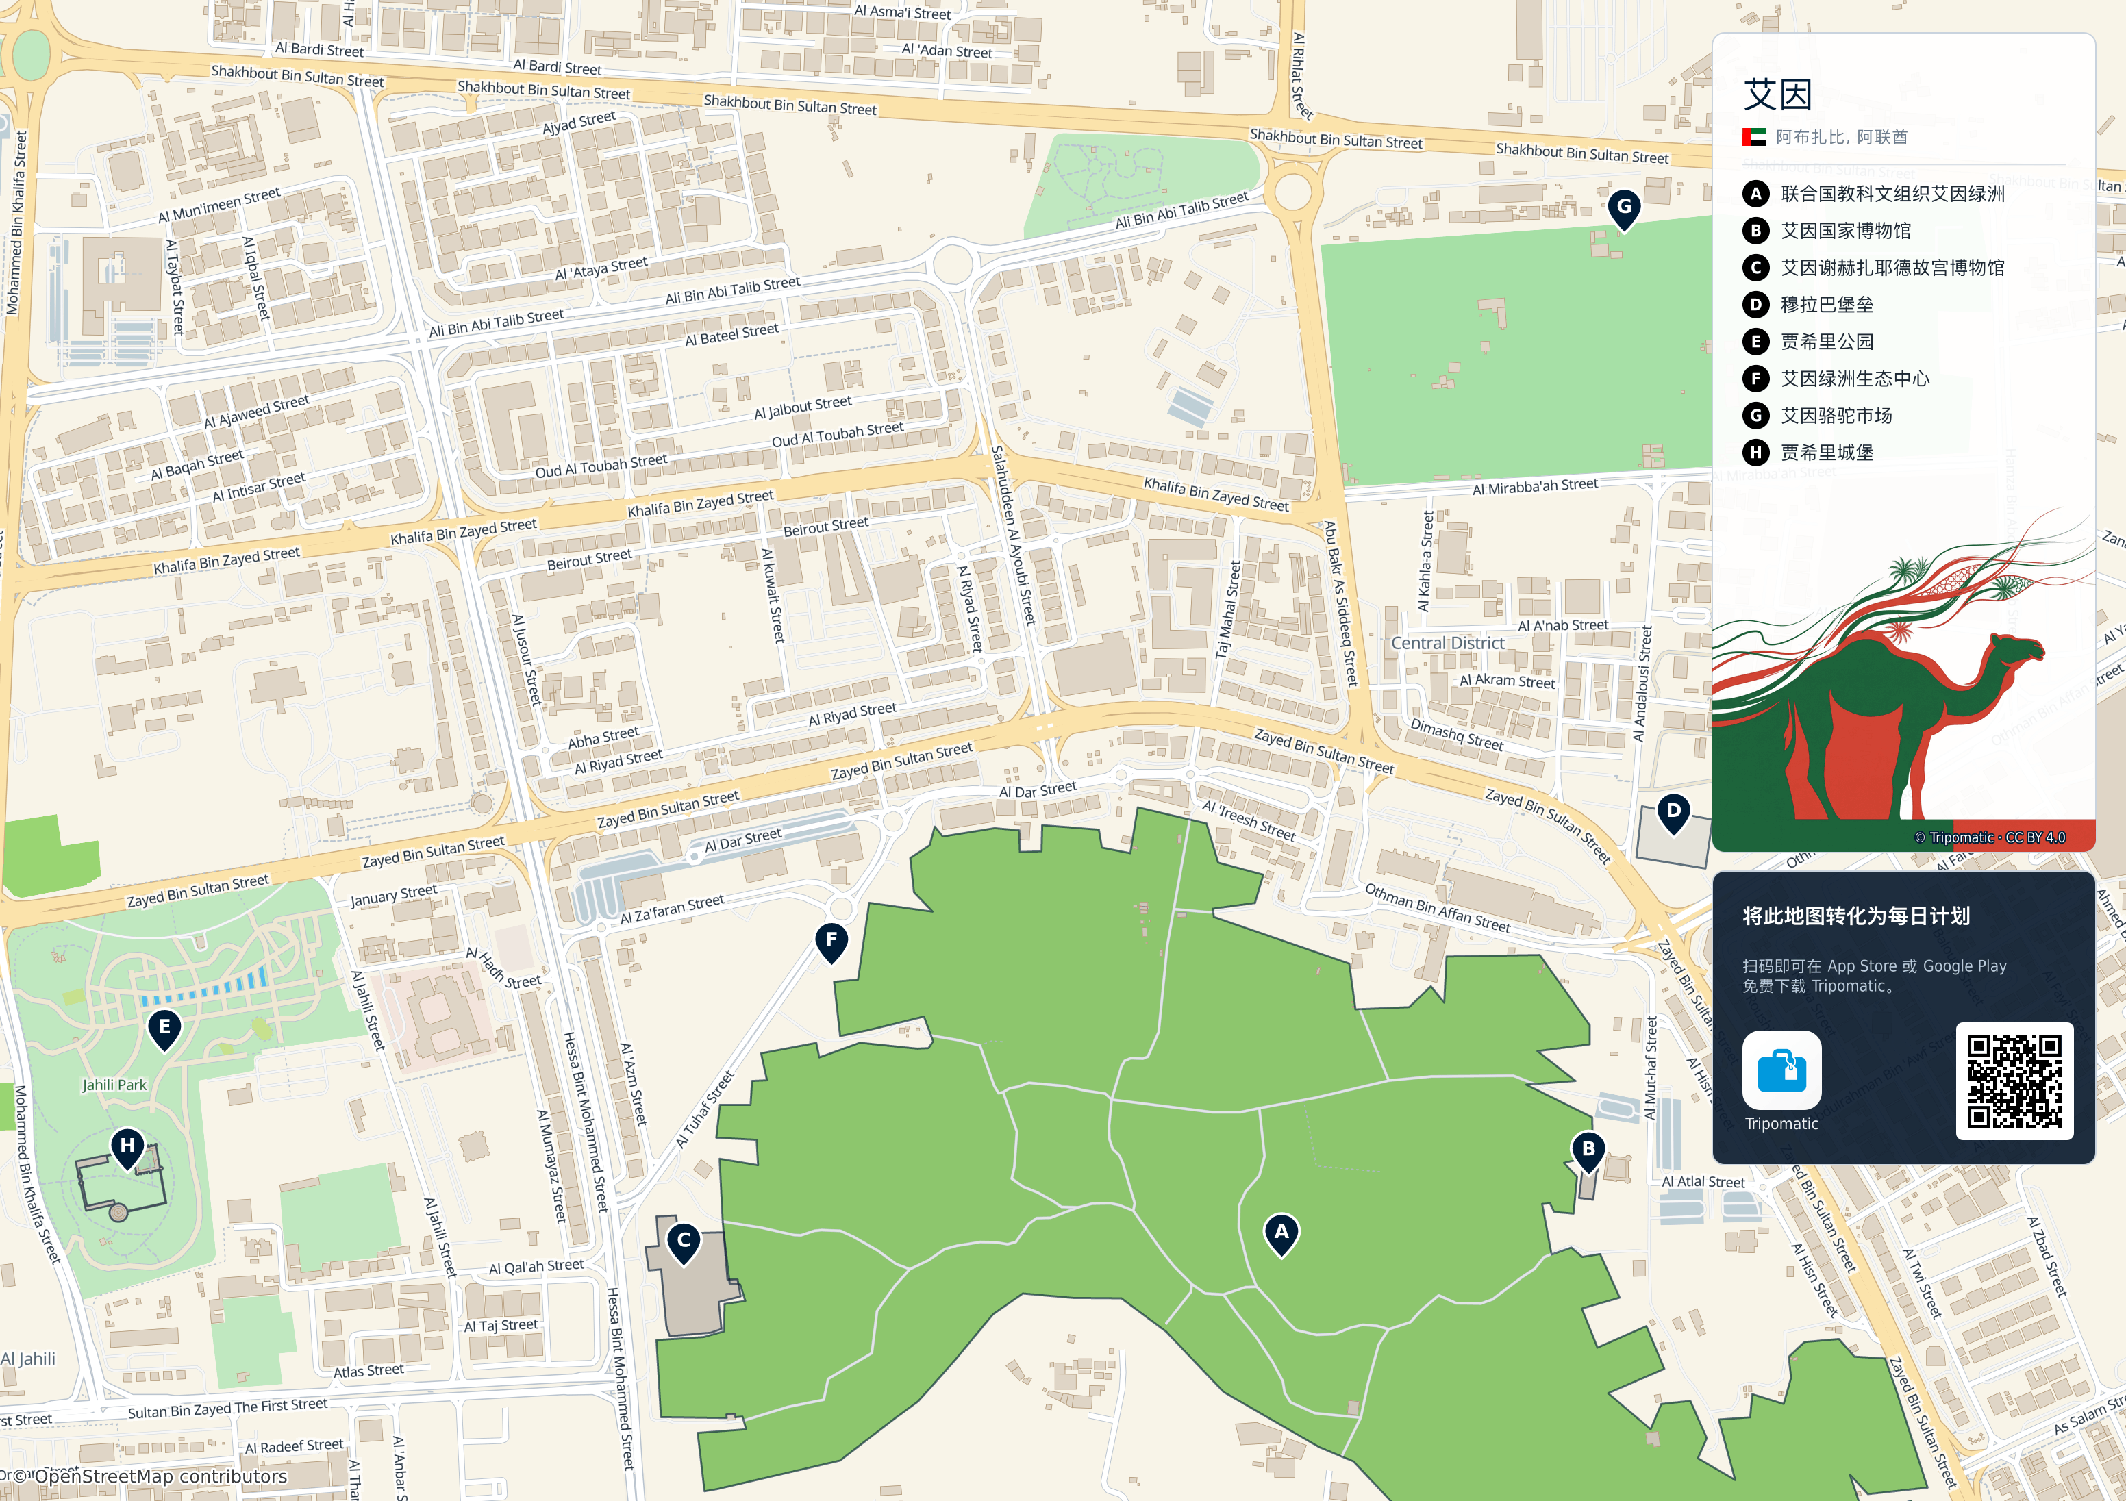Click the Al Mirabba'ah Street label
Viewport: 2126px width, 1501px height.
1535,486
